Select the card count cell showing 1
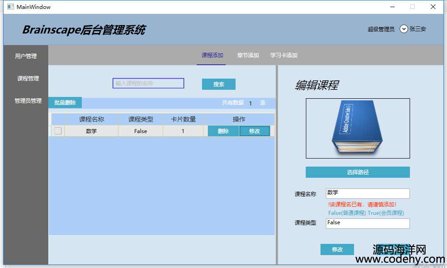The width and height of the screenshot is (447, 268). tap(183, 131)
